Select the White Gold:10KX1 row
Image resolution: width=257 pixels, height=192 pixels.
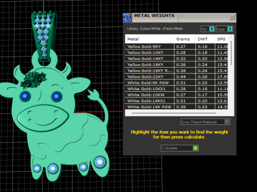coord(177,89)
